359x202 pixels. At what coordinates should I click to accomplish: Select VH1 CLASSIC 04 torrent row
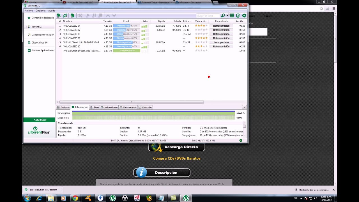[x=151, y=26]
